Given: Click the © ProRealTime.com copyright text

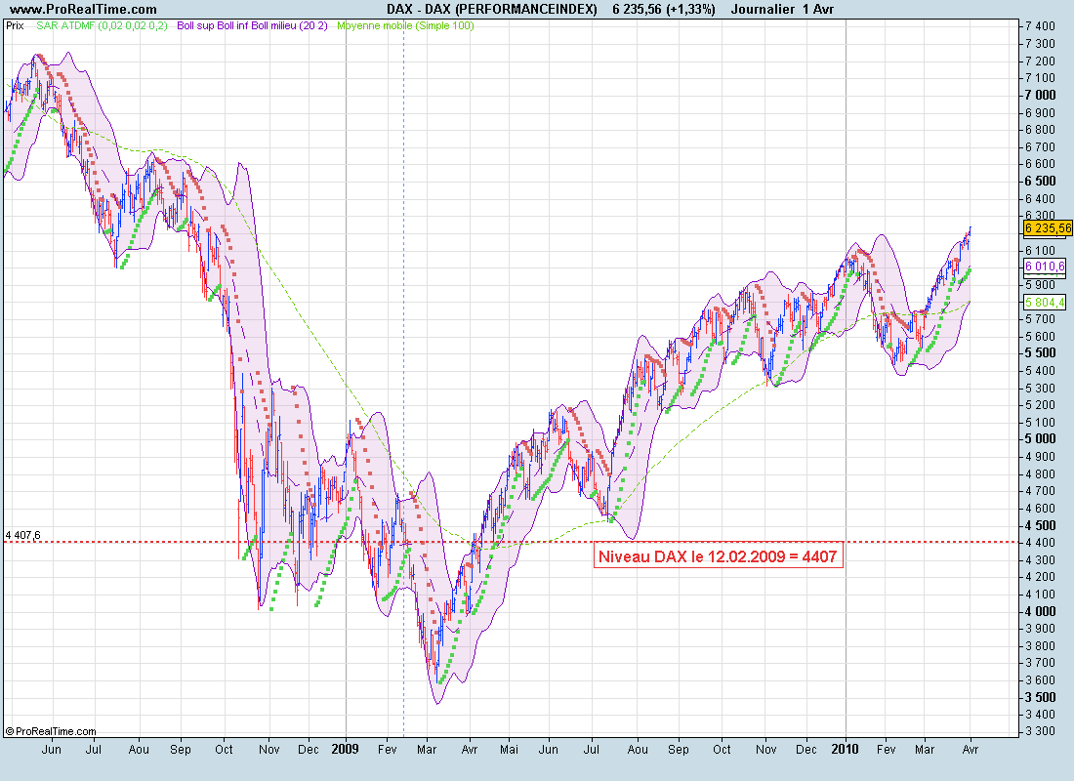Looking at the screenshot, I should pos(51,731).
